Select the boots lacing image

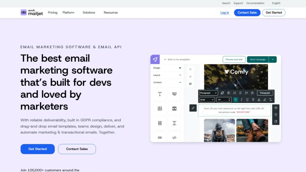(252, 130)
